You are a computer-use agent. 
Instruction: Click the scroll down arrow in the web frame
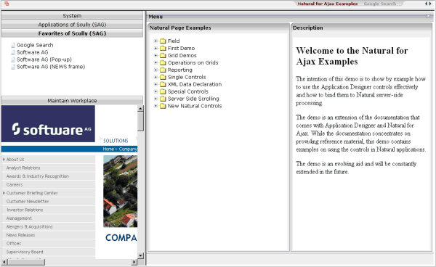(140, 255)
